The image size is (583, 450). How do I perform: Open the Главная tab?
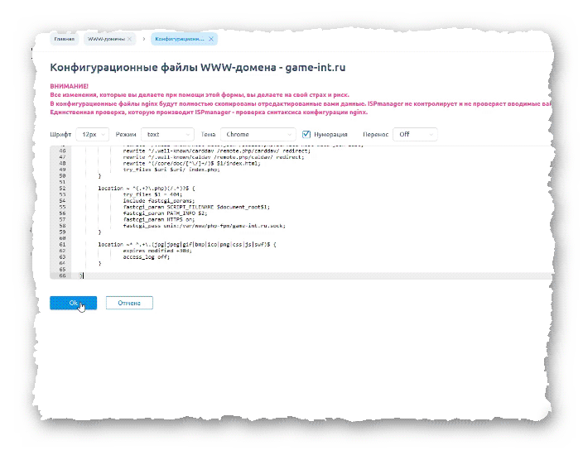tap(65, 39)
